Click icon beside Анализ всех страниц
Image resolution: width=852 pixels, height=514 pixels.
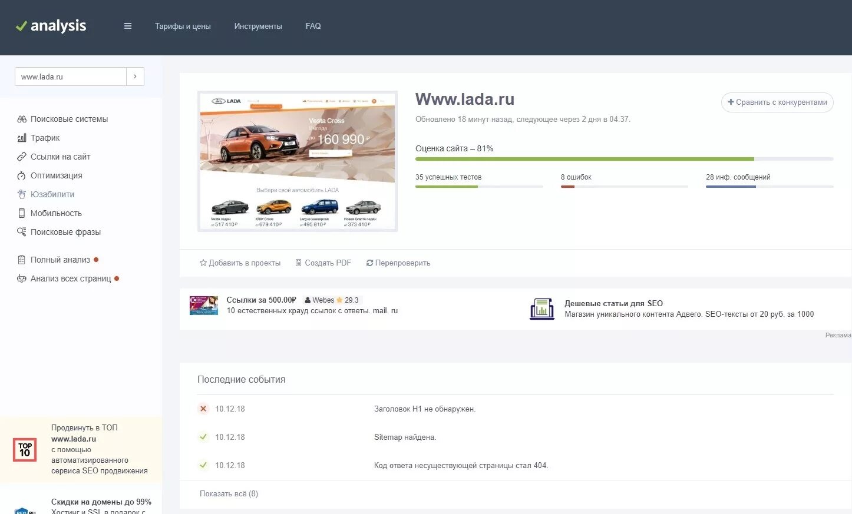[x=22, y=278]
